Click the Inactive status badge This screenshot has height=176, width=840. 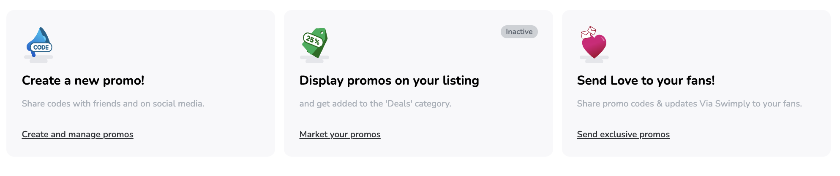pos(519,32)
